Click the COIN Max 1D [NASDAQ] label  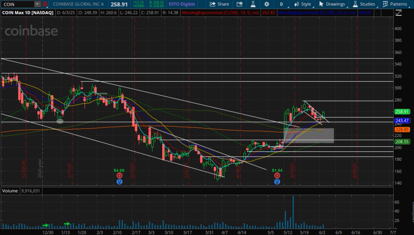(x=29, y=12)
